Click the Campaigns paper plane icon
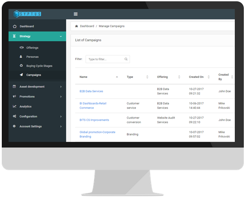 [x=22, y=75]
